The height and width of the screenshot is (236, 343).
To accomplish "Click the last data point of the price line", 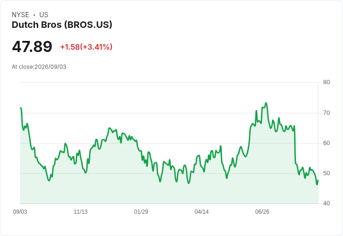I will [x=318, y=180].
